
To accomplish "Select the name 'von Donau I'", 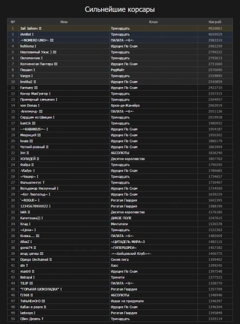I will (30, 105).
